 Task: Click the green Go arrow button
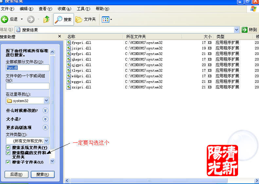245,30
